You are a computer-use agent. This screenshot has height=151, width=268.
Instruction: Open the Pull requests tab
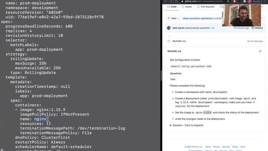click(x=206, y=7)
